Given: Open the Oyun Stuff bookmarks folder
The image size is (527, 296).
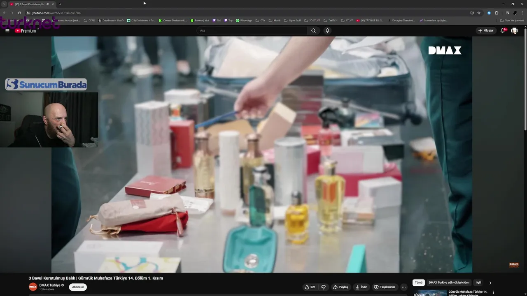Looking at the screenshot, I should (x=292, y=20).
